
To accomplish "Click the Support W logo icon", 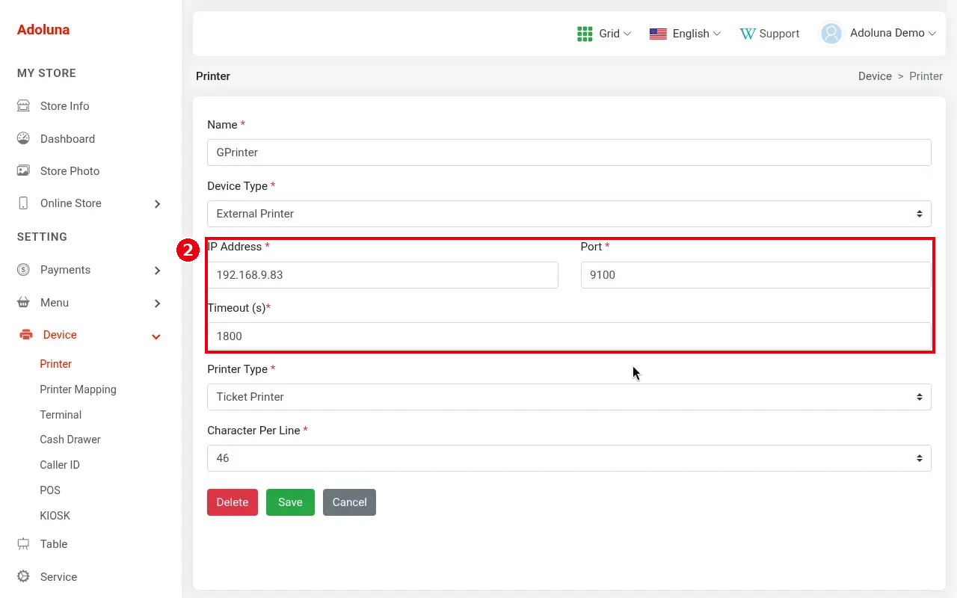I will tap(748, 34).
